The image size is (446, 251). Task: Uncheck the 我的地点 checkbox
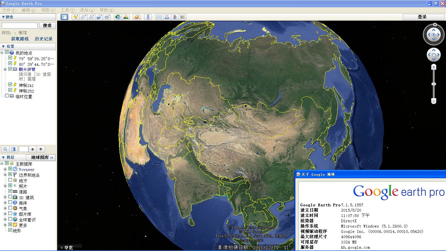7,52
